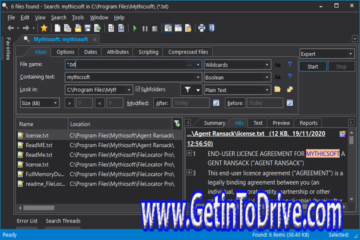Toggle the greater-than size button
The width and height of the screenshot is (360, 240).
[69, 103]
